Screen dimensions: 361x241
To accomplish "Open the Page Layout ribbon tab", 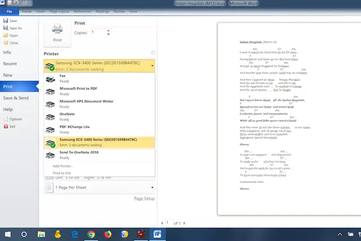I will [59, 11].
